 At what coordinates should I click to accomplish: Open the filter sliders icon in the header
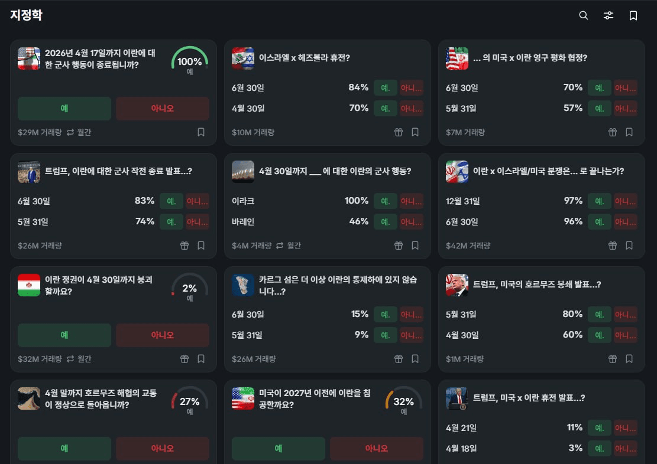click(x=609, y=16)
